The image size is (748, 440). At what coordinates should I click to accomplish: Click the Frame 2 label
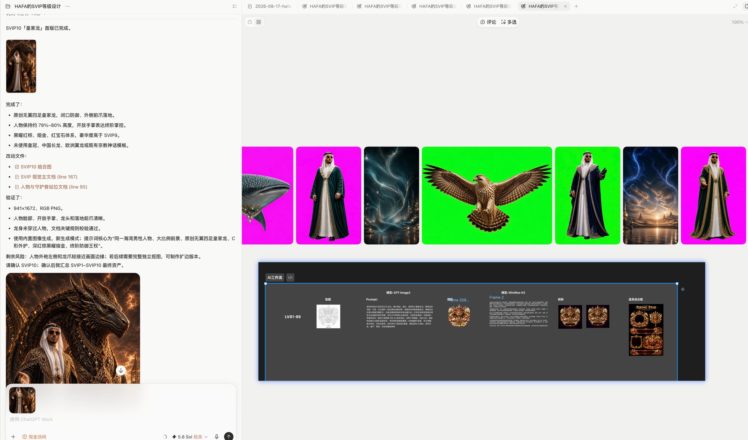pyautogui.click(x=496, y=297)
